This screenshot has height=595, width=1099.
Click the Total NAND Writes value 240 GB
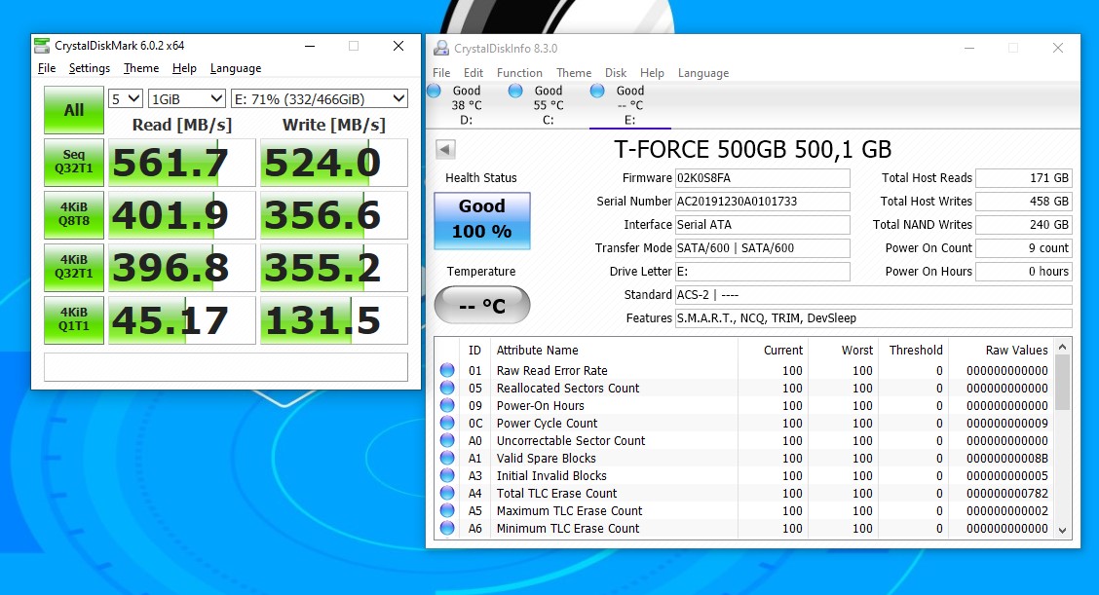(x=1024, y=224)
